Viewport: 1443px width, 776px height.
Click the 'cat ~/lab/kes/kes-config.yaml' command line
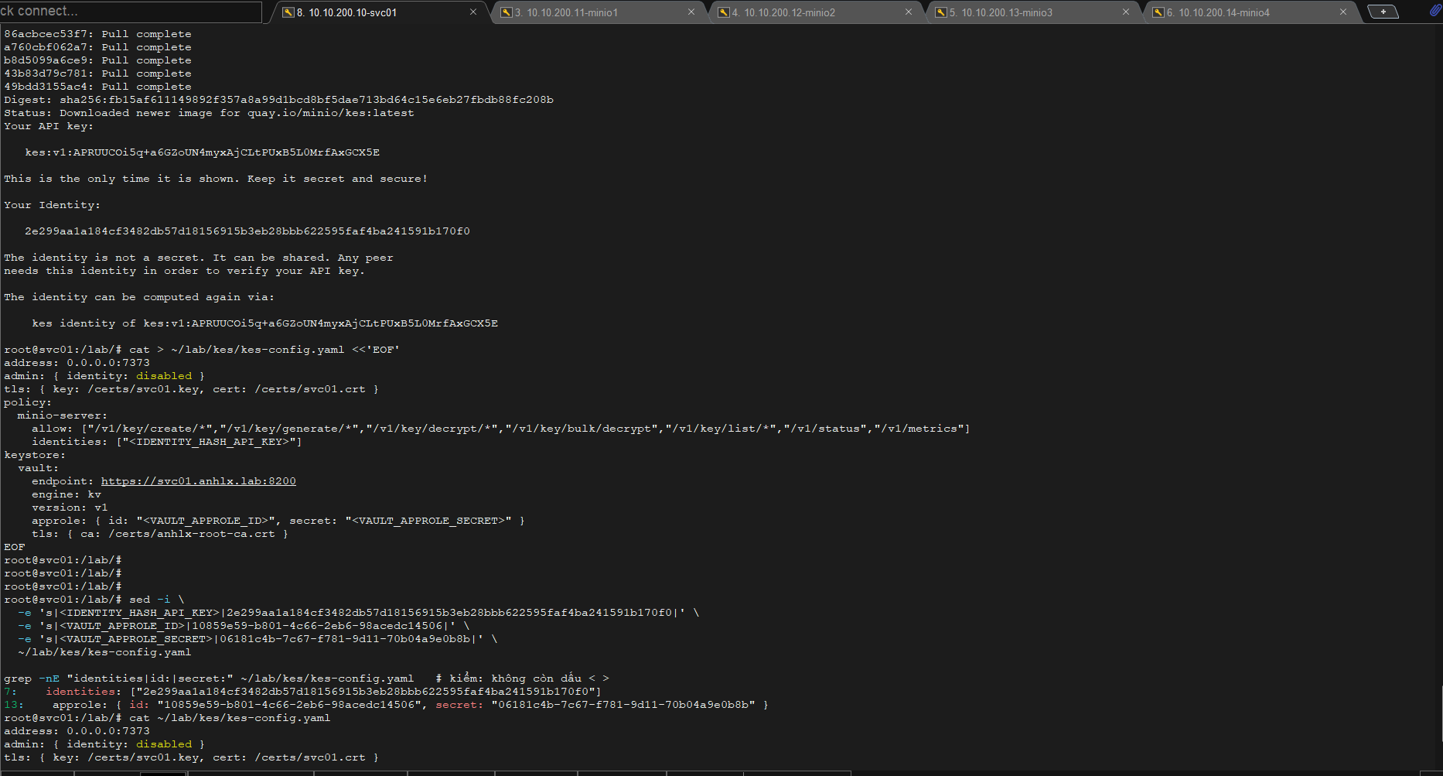click(x=167, y=718)
